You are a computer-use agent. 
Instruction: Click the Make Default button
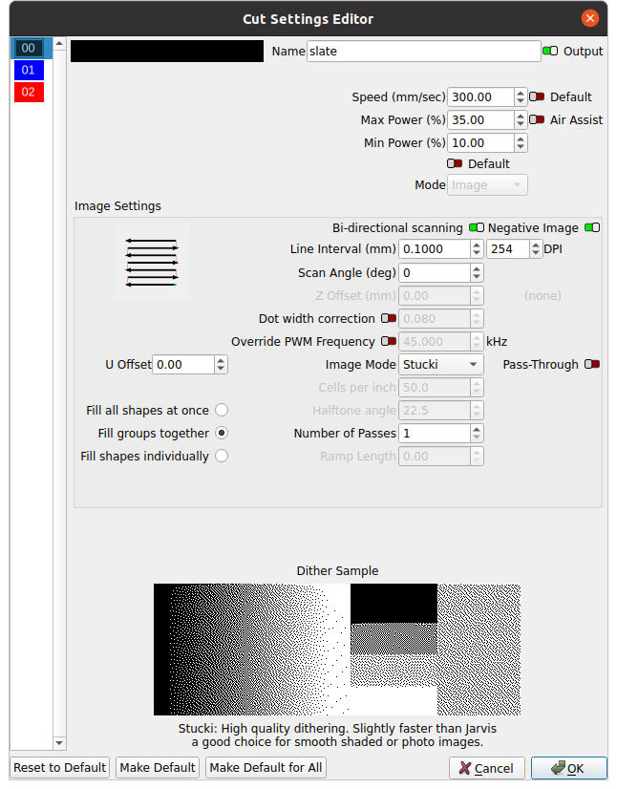point(158,767)
